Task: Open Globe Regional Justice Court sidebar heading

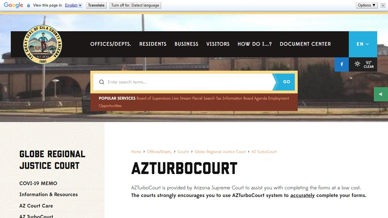Action: (52, 160)
